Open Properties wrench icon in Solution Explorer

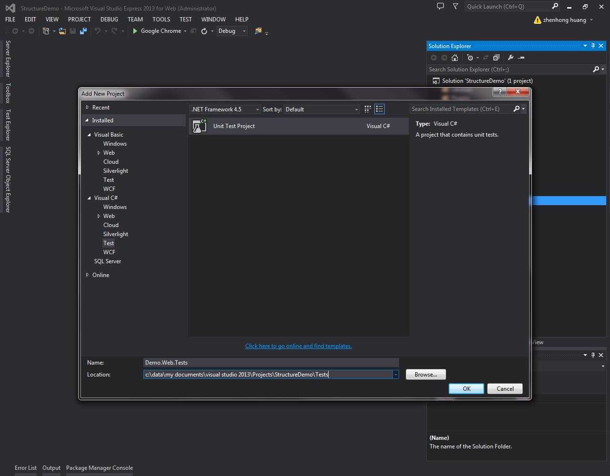pyautogui.click(x=510, y=58)
